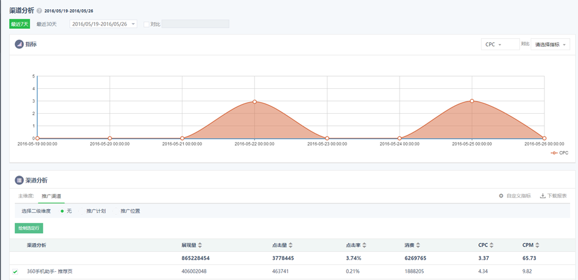Select the 推广渠道 dimension tab

[51, 196]
